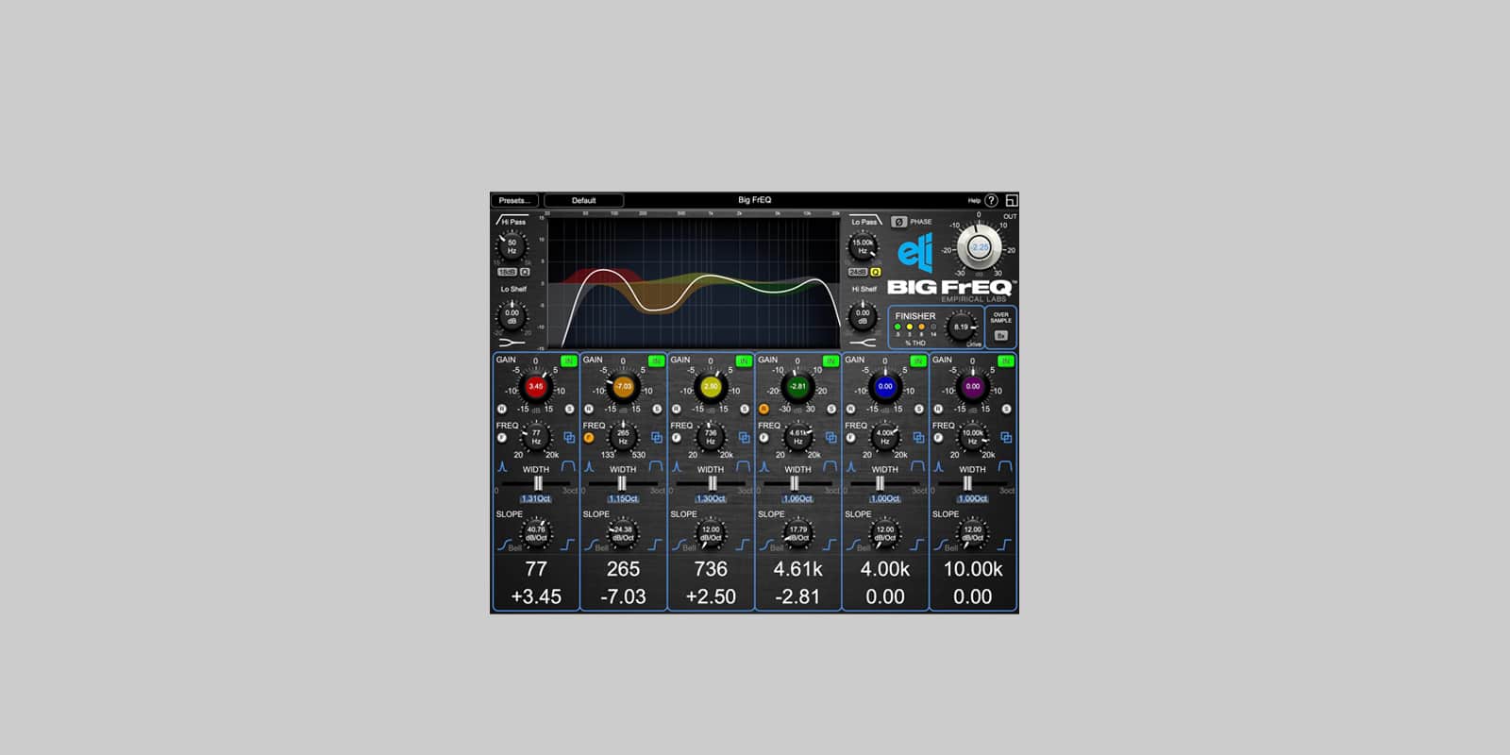Click the large 4.61k frequency readout
The width and height of the screenshot is (1510, 755).
[797, 569]
